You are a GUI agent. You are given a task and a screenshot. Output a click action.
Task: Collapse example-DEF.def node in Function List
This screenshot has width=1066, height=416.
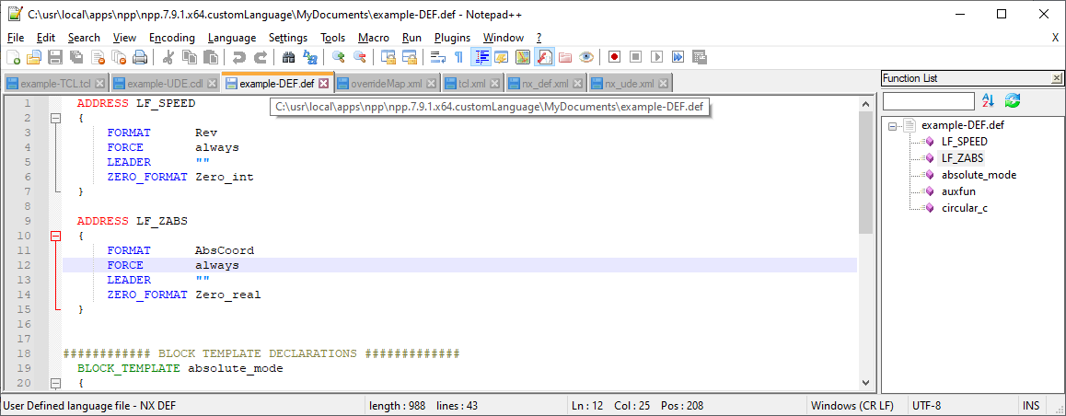892,126
